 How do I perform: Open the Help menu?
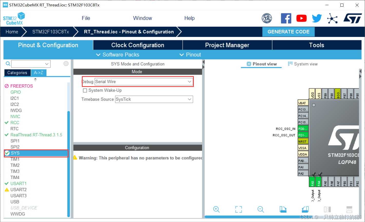189,18
